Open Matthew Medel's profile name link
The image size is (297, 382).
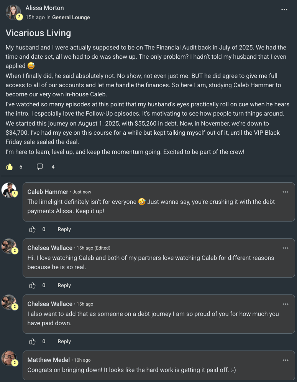49,360
